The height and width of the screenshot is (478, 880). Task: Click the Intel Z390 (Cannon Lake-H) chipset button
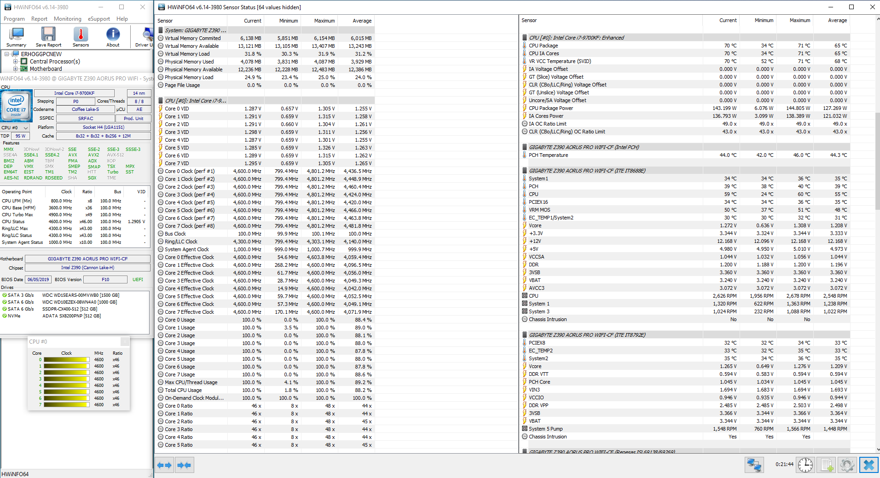(87, 268)
